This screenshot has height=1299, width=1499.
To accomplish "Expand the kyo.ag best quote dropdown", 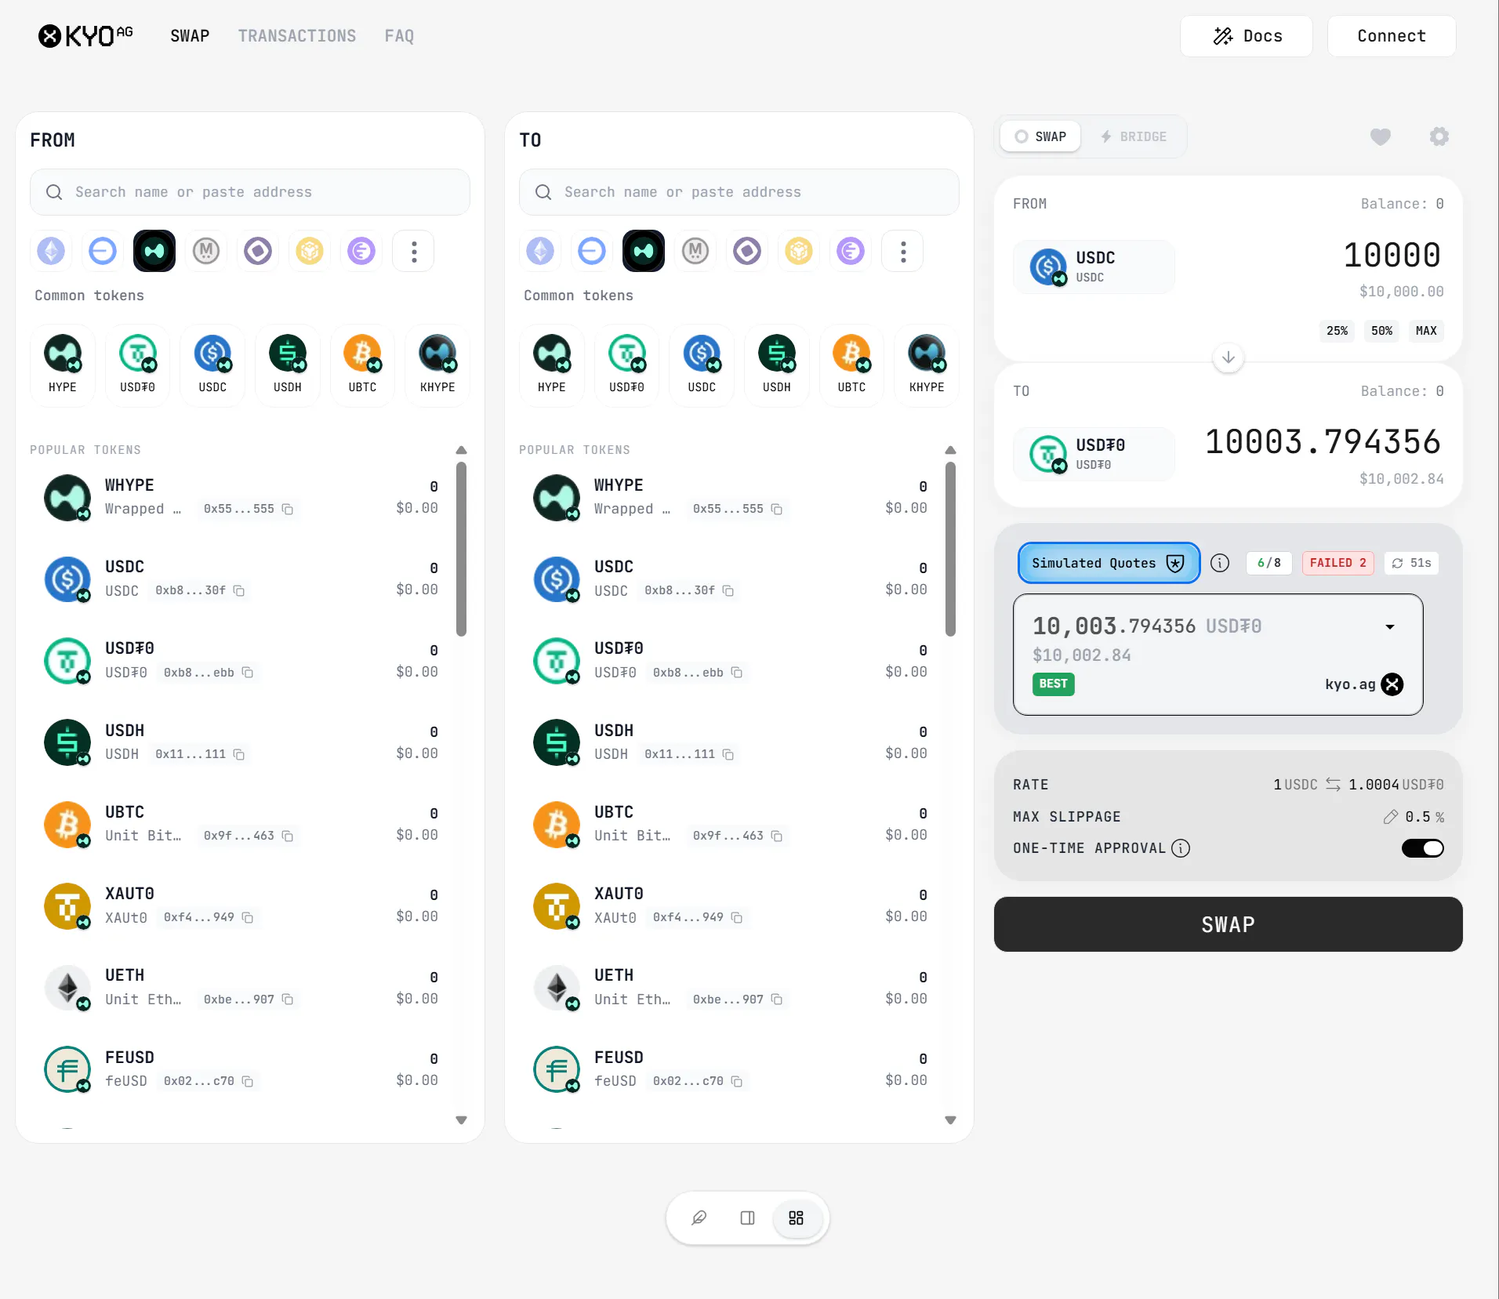I will point(1389,627).
